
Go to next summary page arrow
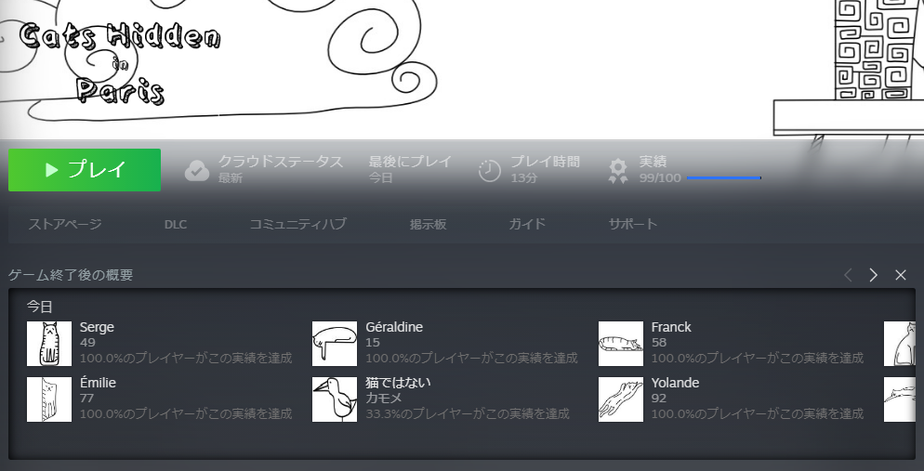click(873, 275)
